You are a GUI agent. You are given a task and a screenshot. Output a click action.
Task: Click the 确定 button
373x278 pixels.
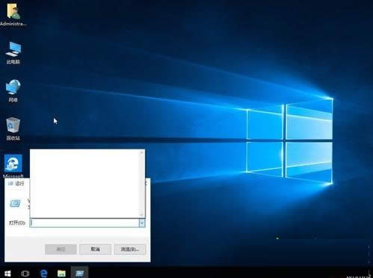click(61, 249)
